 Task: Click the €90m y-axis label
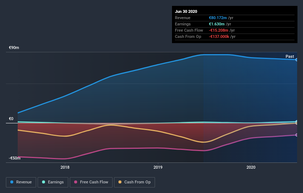[x=14, y=48]
